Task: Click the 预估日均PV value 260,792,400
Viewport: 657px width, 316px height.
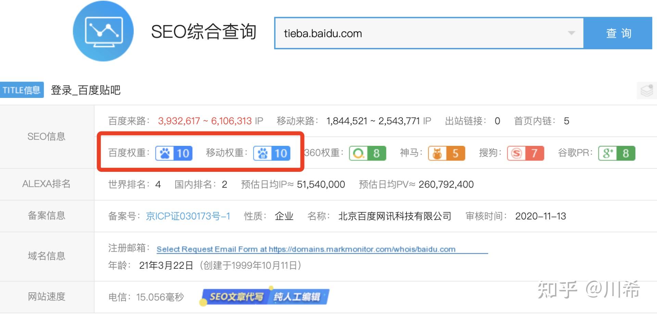Action: point(446,185)
